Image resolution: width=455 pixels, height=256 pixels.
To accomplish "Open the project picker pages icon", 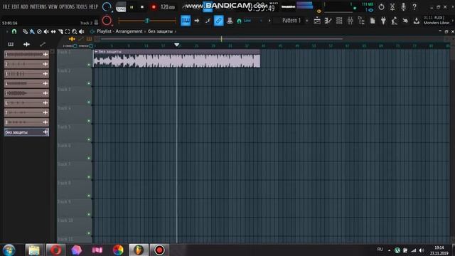I will coord(373,21).
